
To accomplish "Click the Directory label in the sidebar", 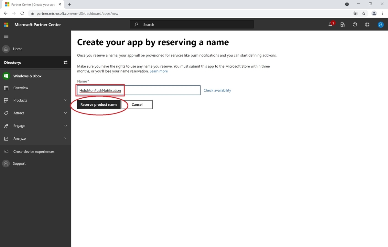I will click(x=13, y=63).
